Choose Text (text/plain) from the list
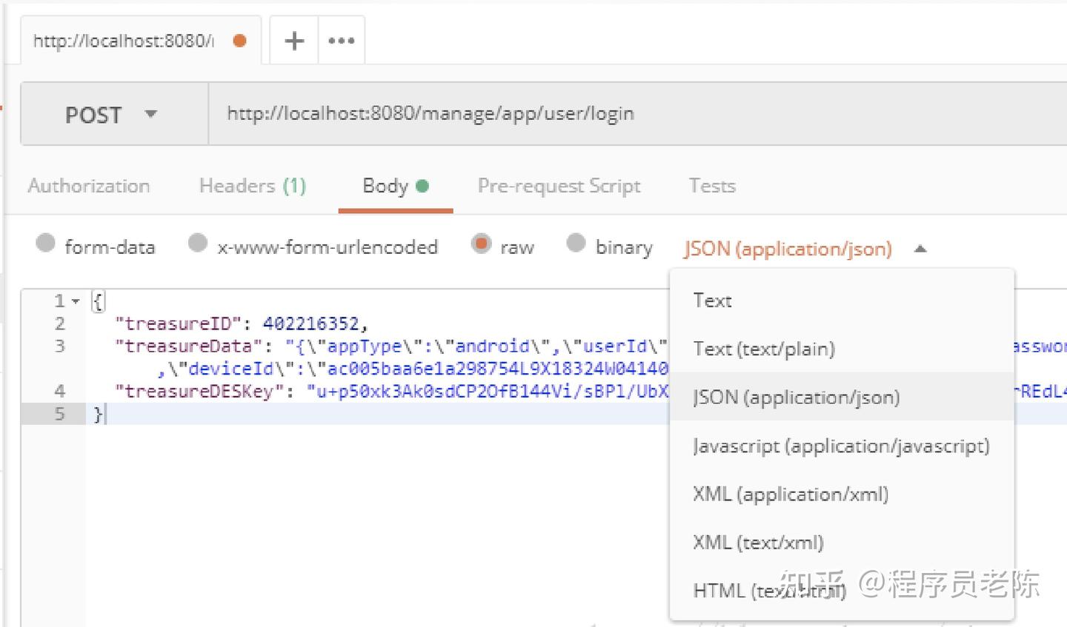The height and width of the screenshot is (627, 1067). coord(764,349)
